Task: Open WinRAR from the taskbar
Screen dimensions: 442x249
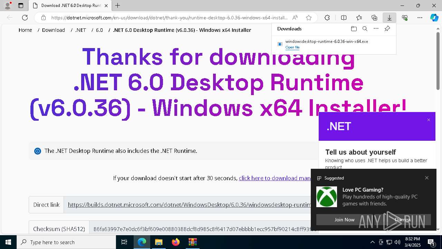Action: [x=192, y=242]
